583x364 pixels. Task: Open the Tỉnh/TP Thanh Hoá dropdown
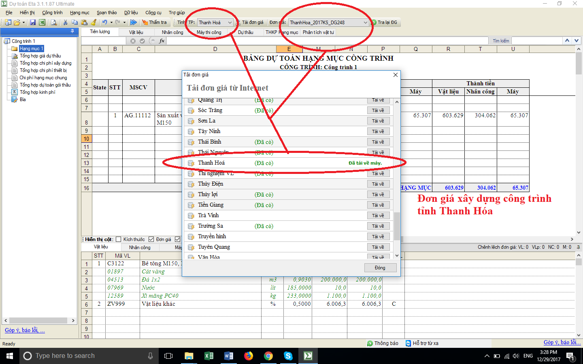[230, 23]
